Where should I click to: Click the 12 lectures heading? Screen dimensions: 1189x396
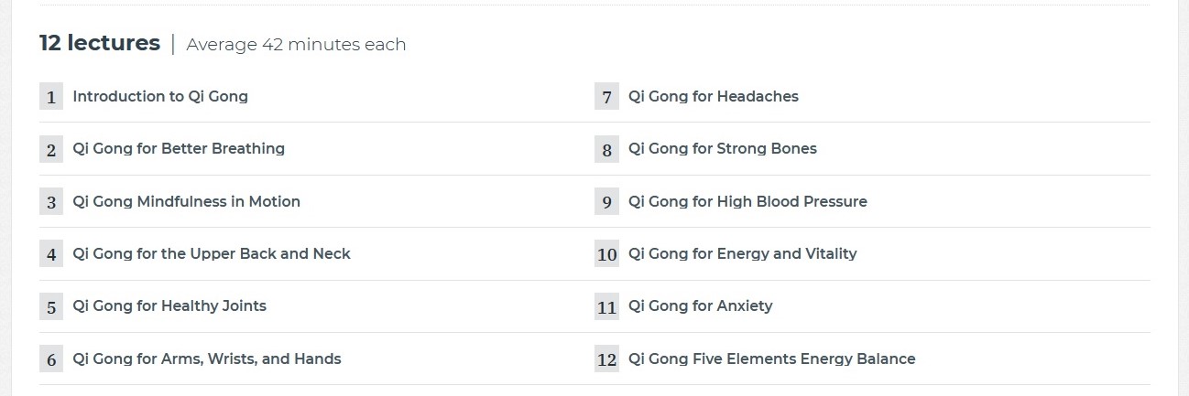(100, 43)
